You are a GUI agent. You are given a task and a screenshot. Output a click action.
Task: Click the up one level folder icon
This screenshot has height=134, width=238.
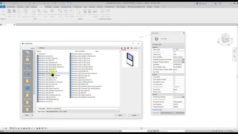pos(125,48)
